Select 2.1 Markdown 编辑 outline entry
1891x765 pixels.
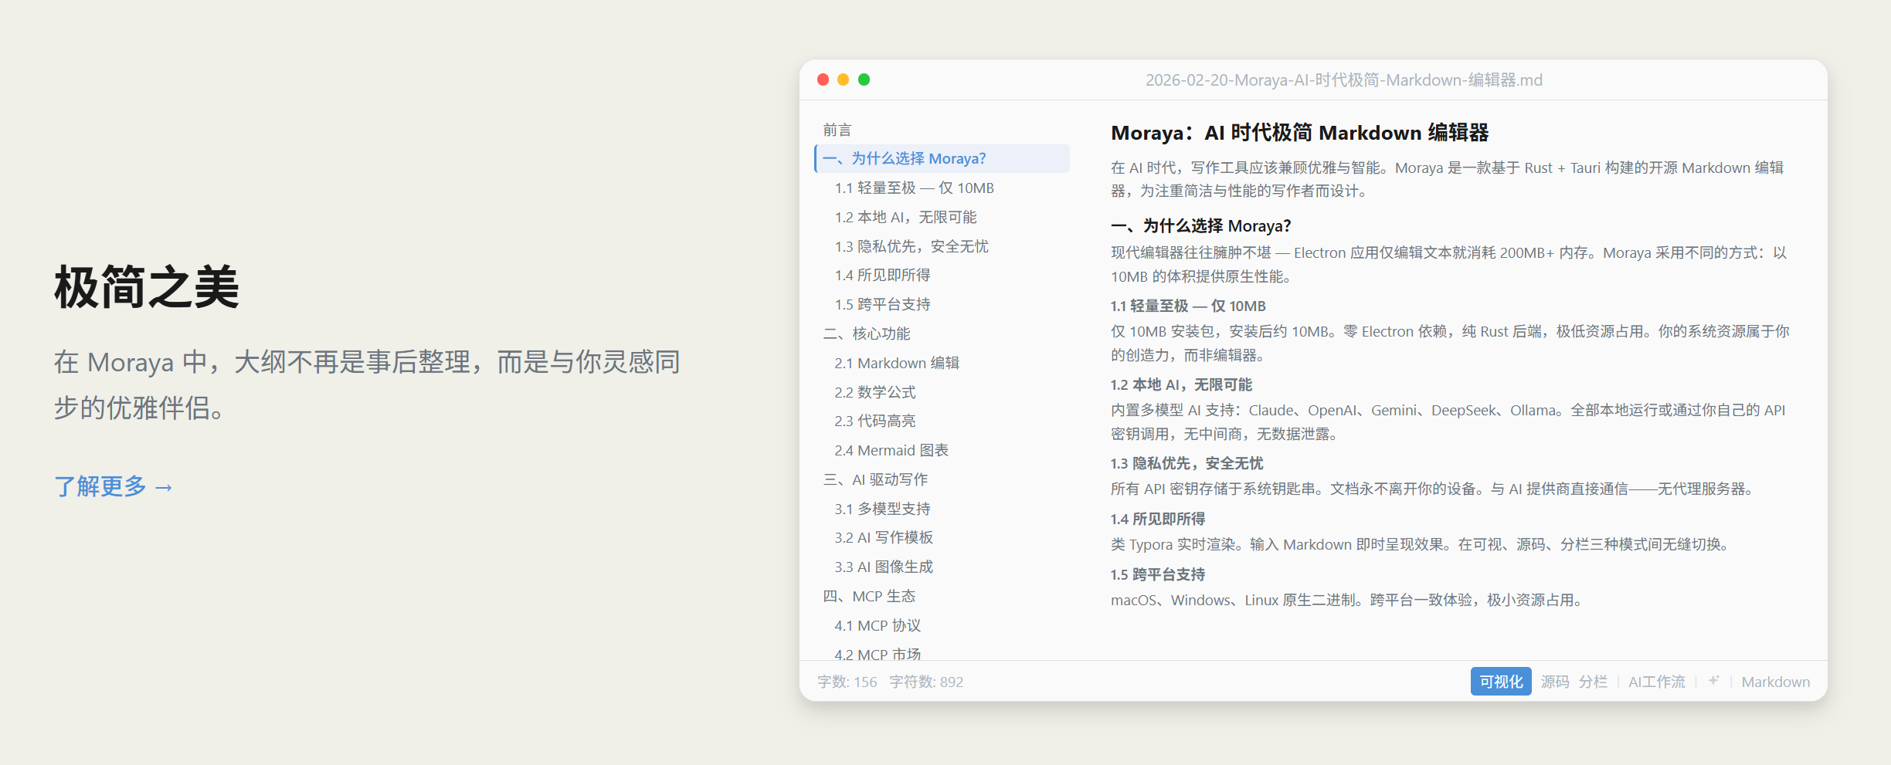coord(897,363)
